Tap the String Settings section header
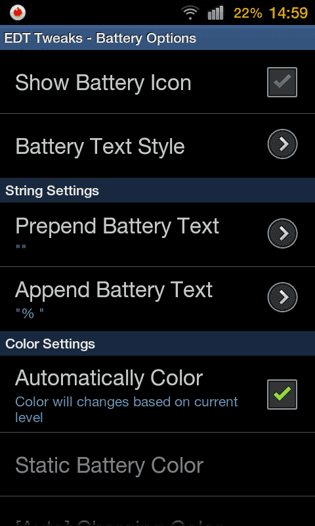 click(x=157, y=191)
